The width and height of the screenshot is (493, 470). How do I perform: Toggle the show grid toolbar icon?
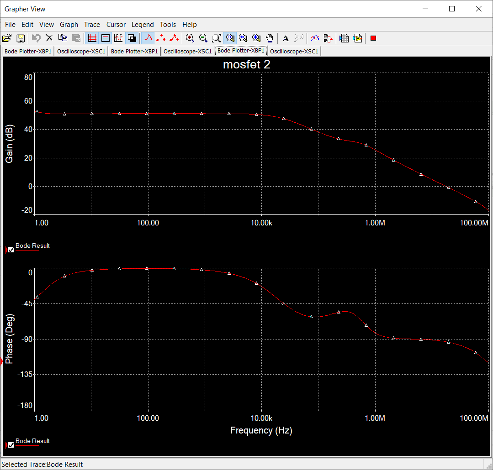click(x=92, y=38)
